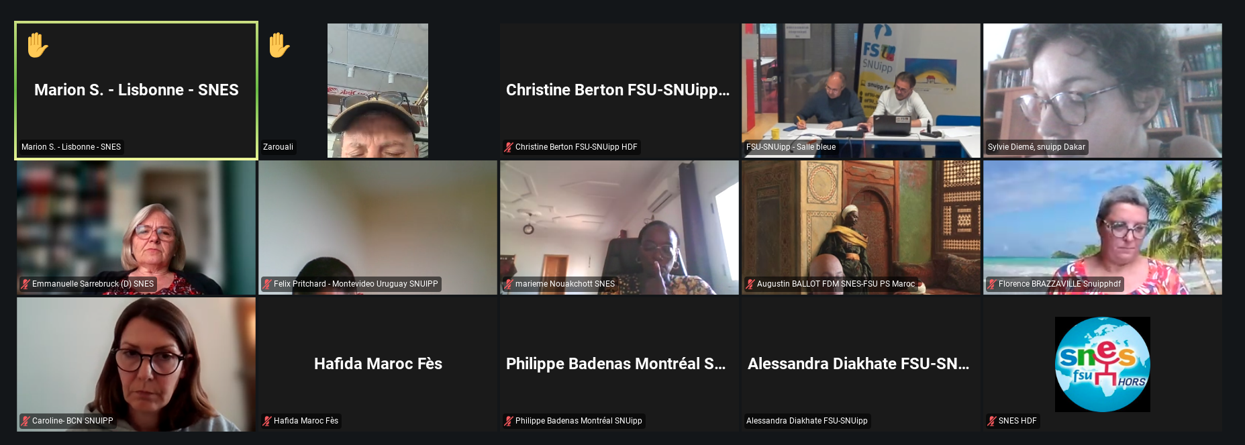This screenshot has width=1245, height=445.
Task: Click Philippe Badenas's muted microphone icon
Action: click(x=509, y=421)
